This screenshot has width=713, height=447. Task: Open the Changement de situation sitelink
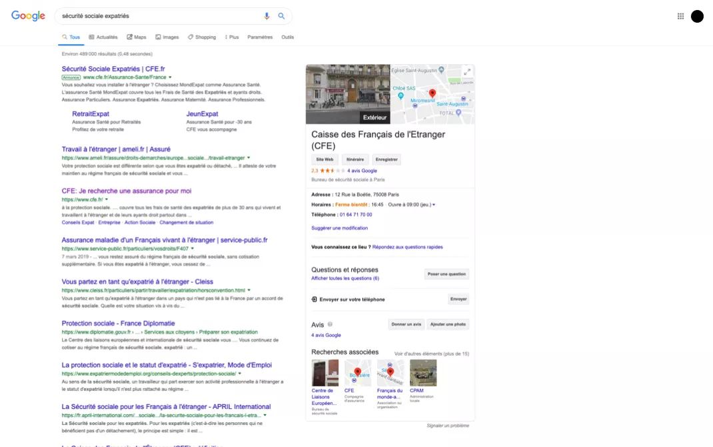click(187, 223)
